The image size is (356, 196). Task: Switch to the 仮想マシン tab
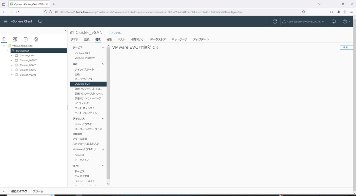coord(138,39)
